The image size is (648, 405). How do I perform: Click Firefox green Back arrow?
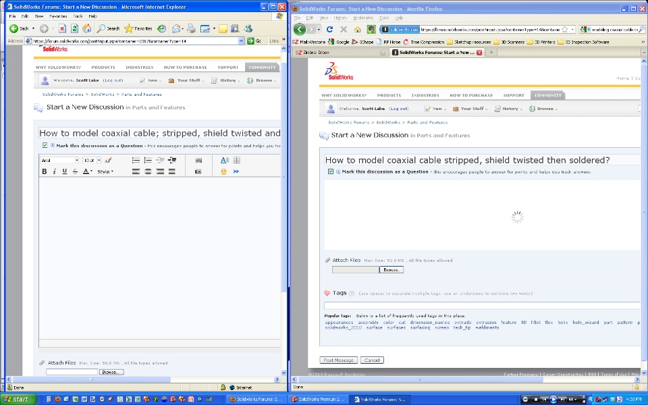point(300,29)
